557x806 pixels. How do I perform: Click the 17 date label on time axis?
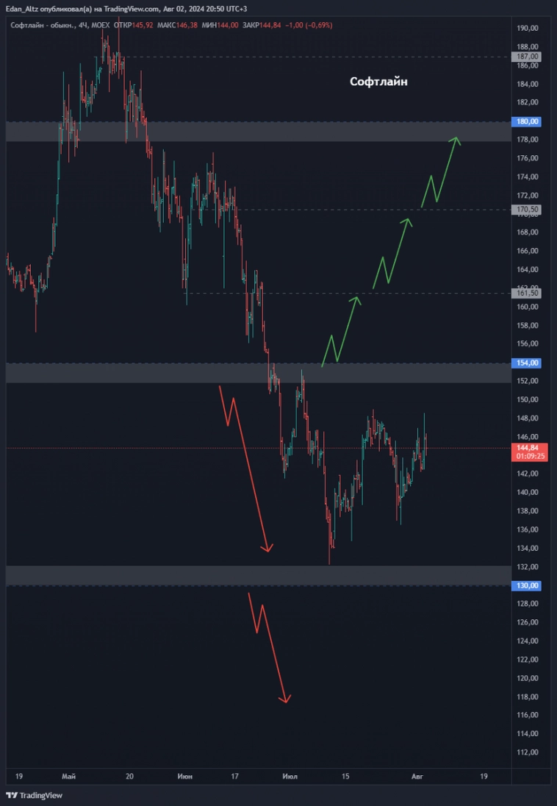click(235, 776)
